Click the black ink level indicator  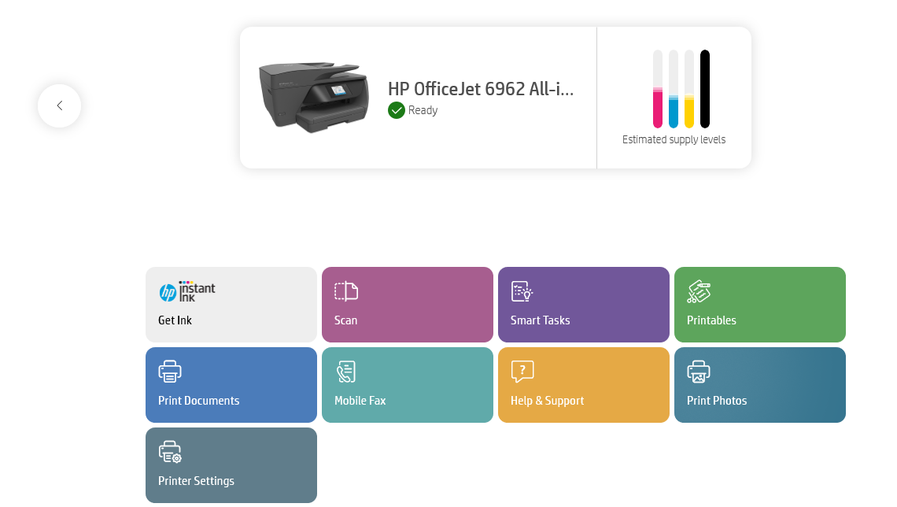click(706, 89)
